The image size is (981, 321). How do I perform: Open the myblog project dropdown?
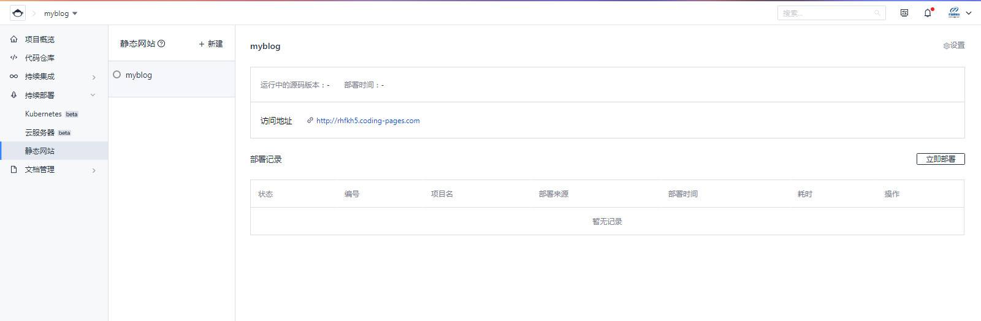click(x=61, y=13)
